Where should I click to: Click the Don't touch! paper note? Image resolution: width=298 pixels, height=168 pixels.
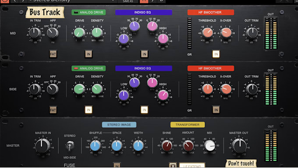241,164
